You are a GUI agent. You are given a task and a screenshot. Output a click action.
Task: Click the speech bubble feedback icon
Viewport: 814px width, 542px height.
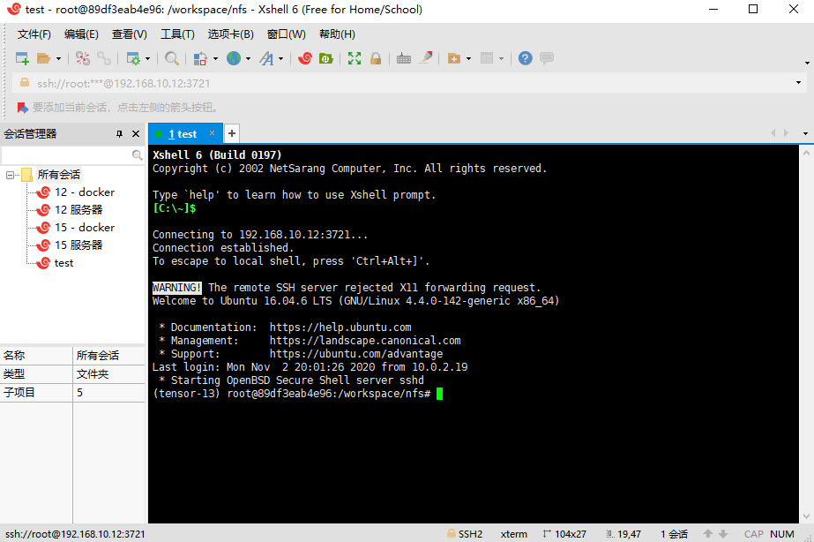click(x=547, y=58)
